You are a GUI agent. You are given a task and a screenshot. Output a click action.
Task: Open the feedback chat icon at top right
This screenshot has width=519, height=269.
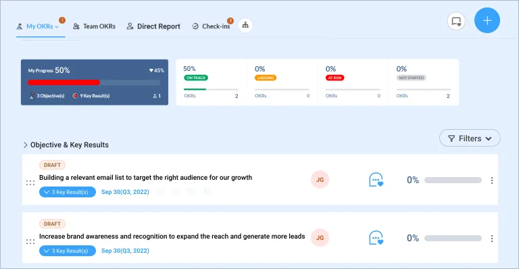(456, 21)
